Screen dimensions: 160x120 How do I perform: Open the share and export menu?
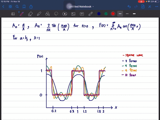tap(31, 7)
